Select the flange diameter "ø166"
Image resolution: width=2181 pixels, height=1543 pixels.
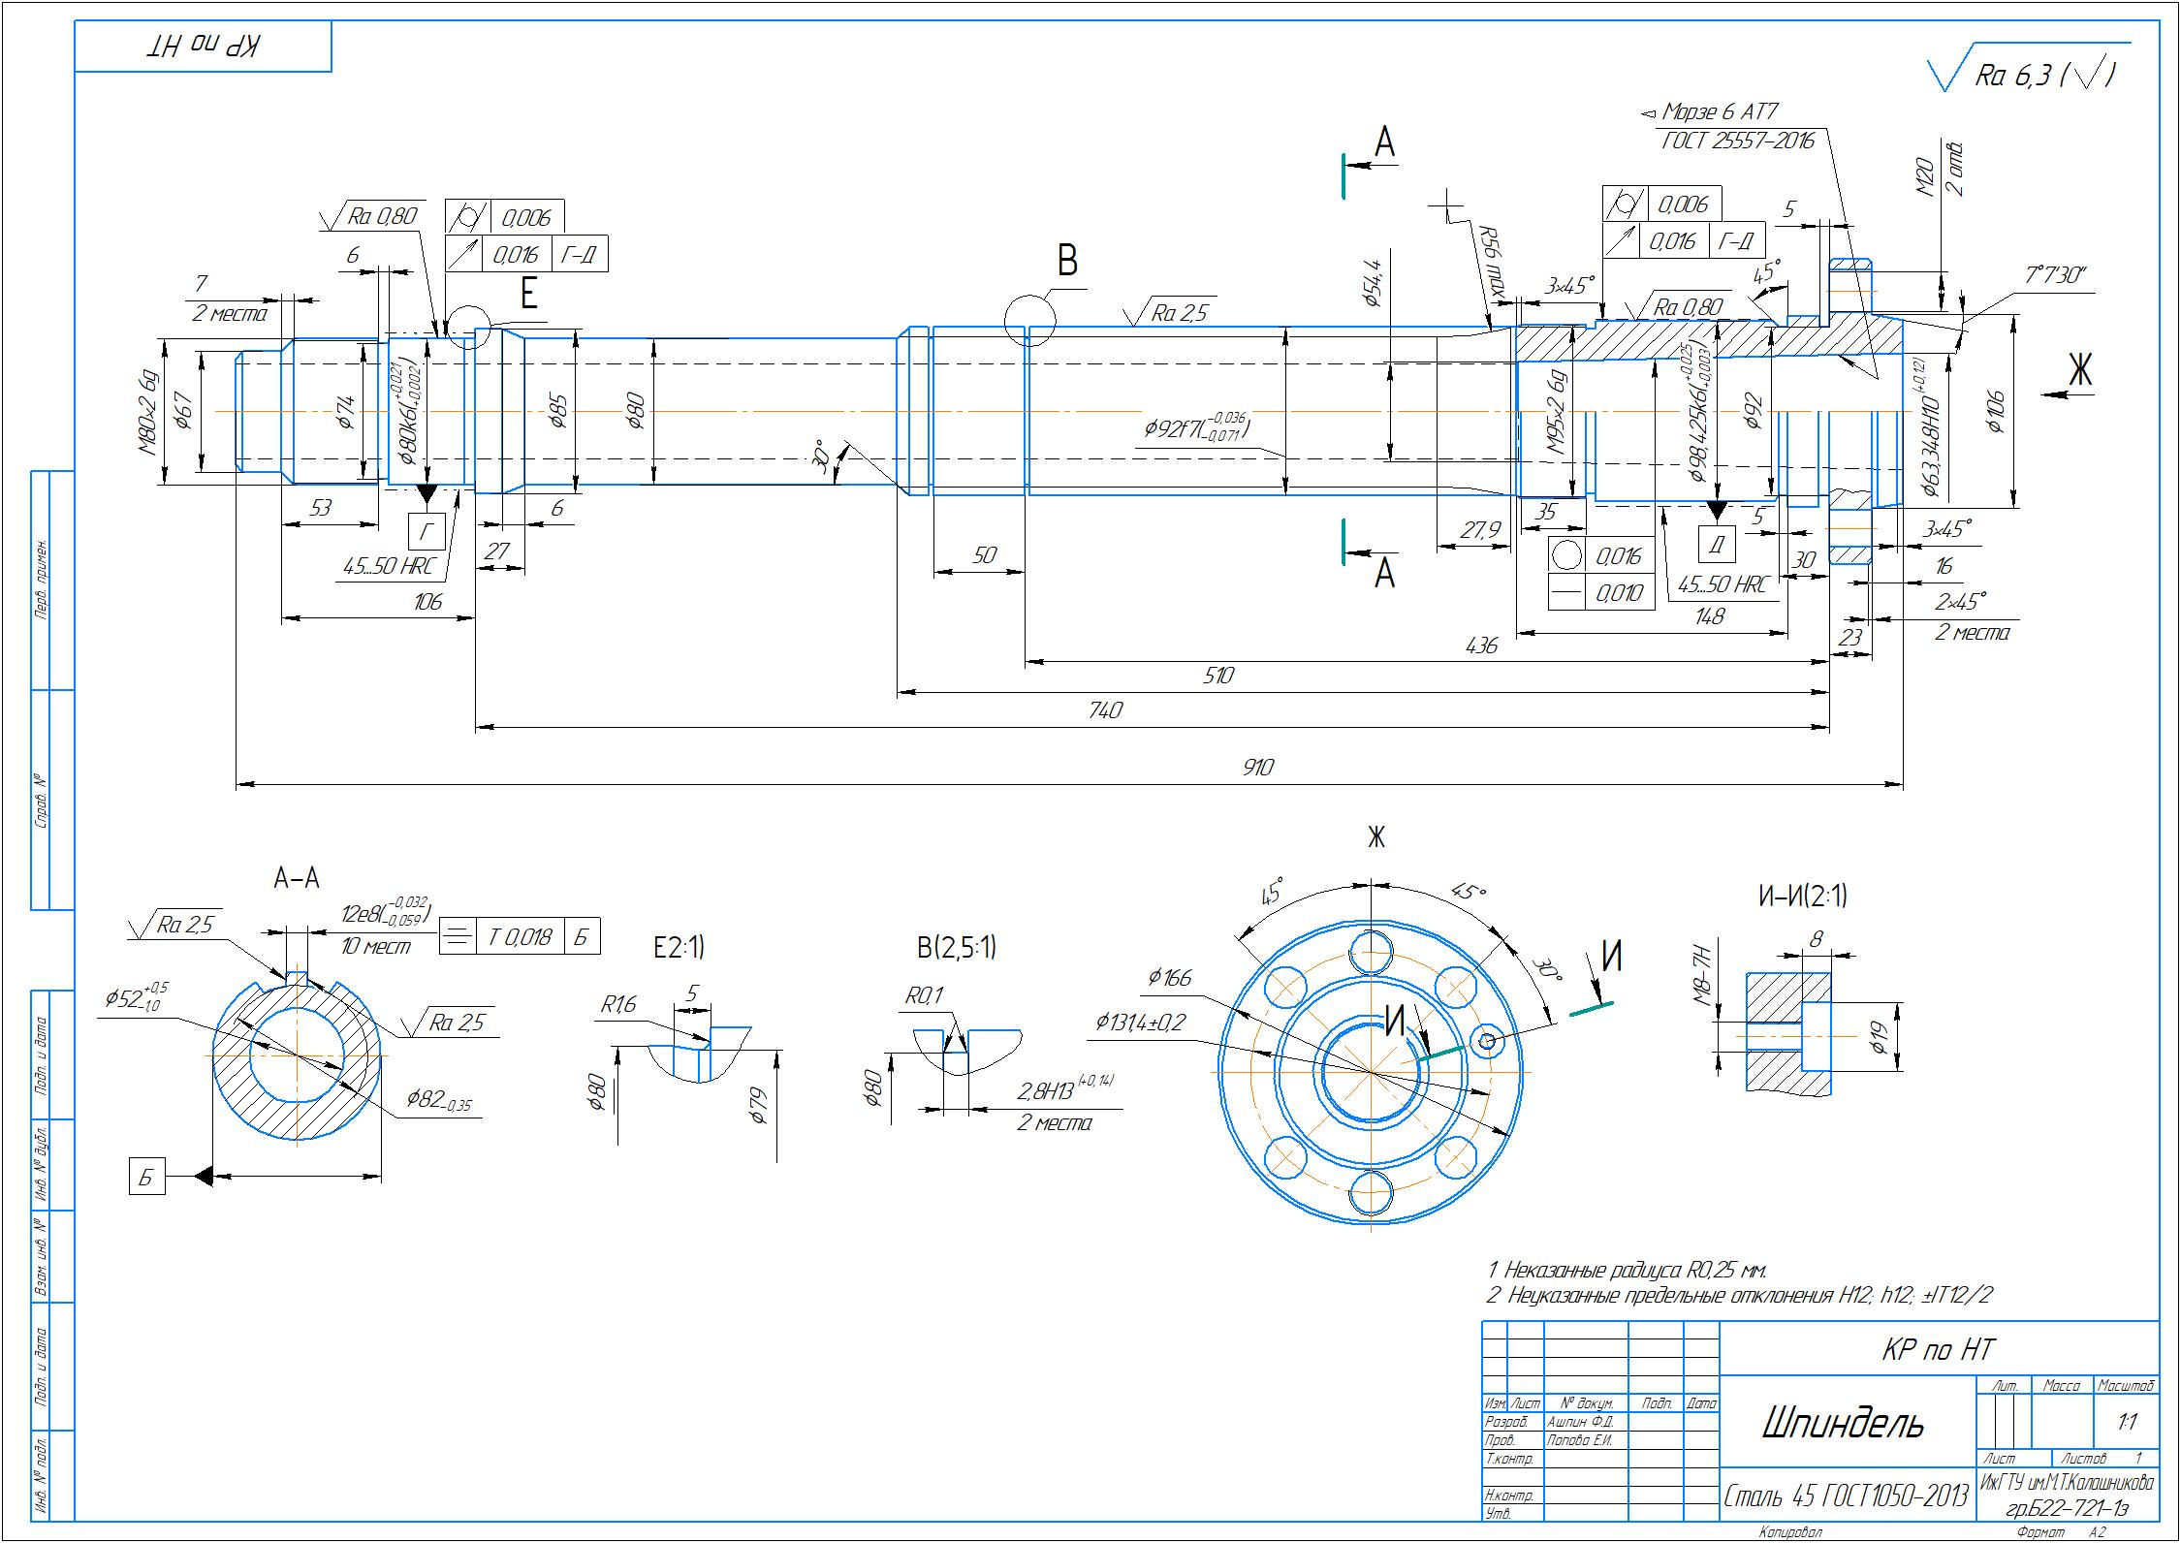pyautogui.click(x=1170, y=977)
